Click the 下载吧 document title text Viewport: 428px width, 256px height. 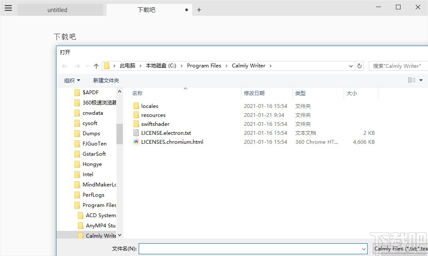coord(65,37)
